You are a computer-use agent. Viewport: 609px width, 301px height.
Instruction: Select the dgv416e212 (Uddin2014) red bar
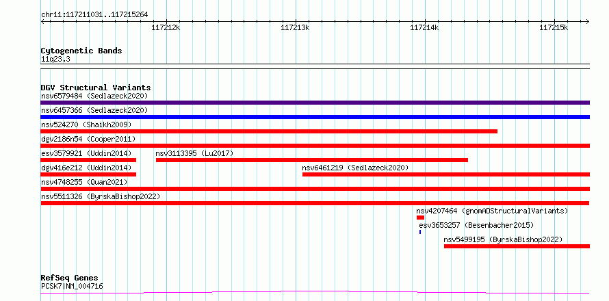pyautogui.click(x=88, y=174)
